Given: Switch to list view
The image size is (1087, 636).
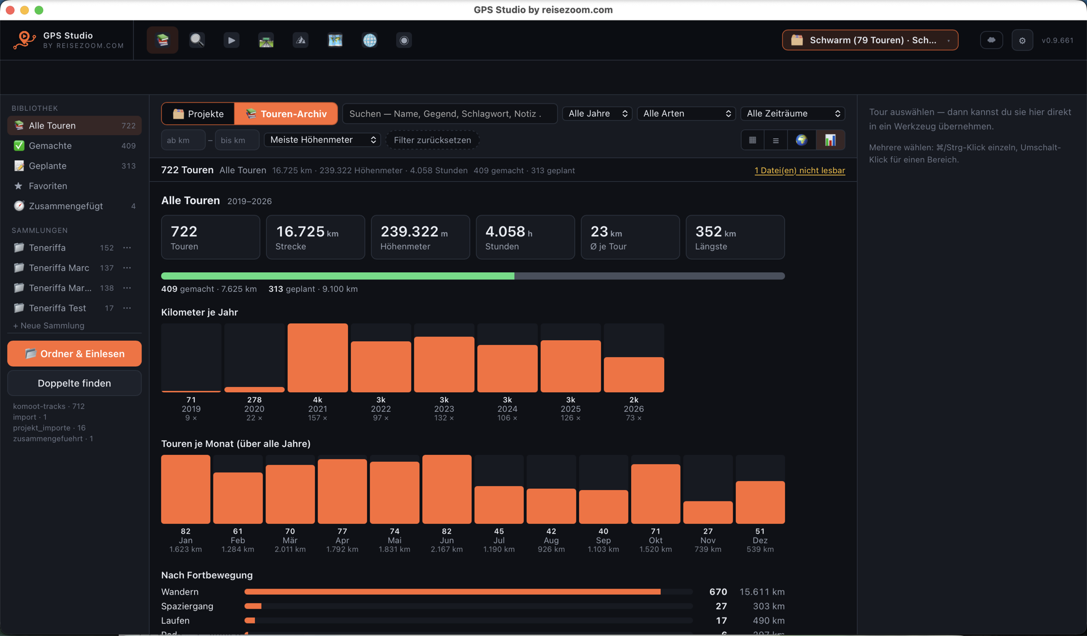Looking at the screenshot, I should click(776, 140).
